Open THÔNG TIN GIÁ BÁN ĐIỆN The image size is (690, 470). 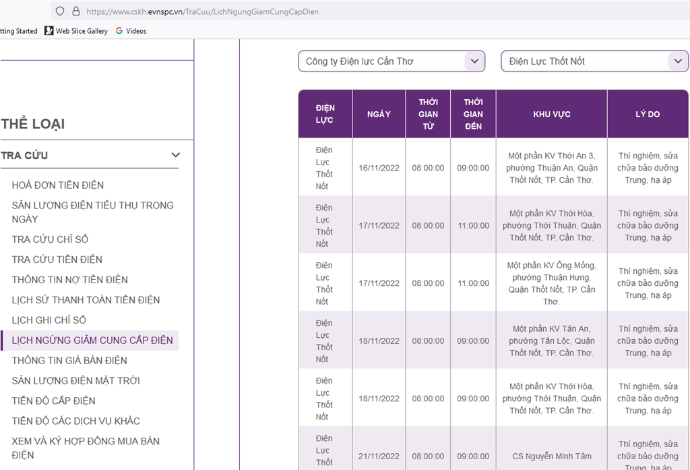click(69, 361)
